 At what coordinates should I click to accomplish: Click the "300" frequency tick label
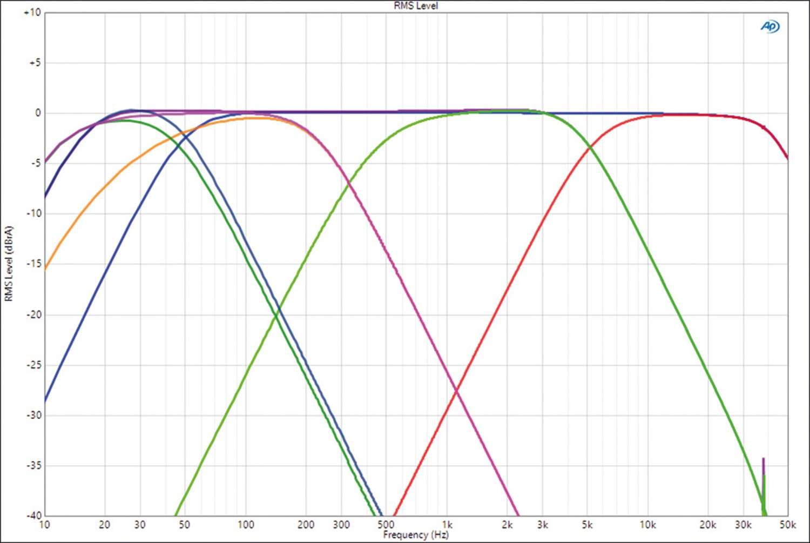coord(341,525)
